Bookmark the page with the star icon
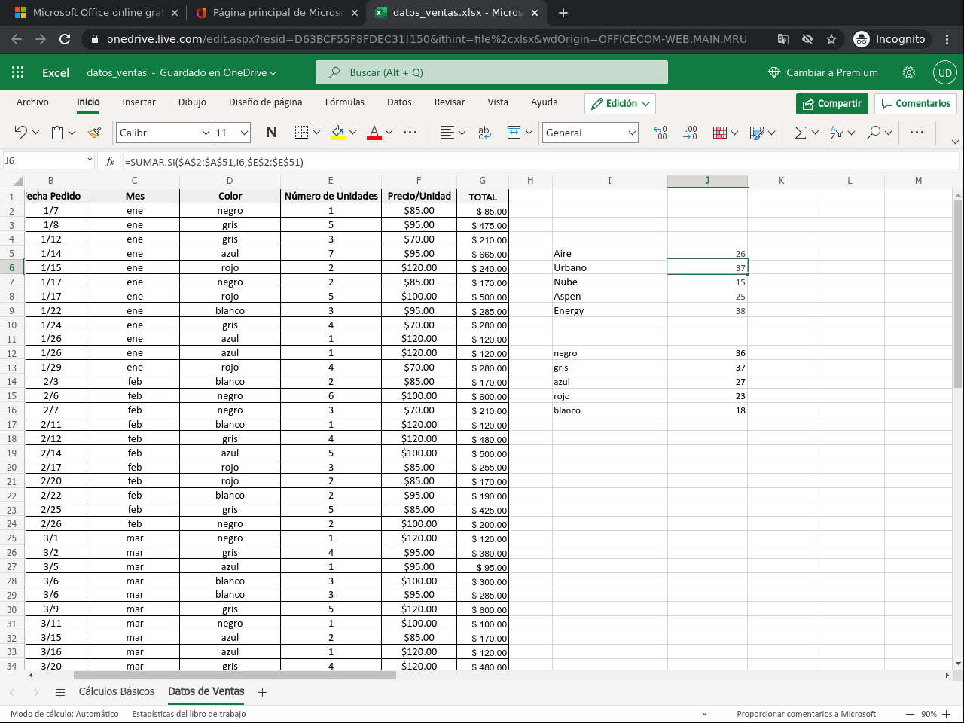Viewport: 964px width, 723px height. (831, 39)
